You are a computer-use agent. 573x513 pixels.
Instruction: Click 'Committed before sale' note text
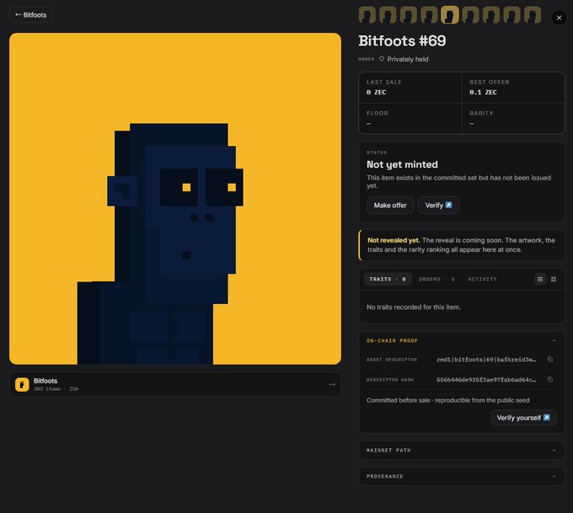tap(399, 400)
